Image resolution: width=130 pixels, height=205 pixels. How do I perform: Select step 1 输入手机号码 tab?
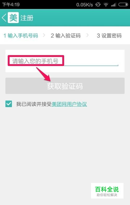pyautogui.click(x=21, y=36)
